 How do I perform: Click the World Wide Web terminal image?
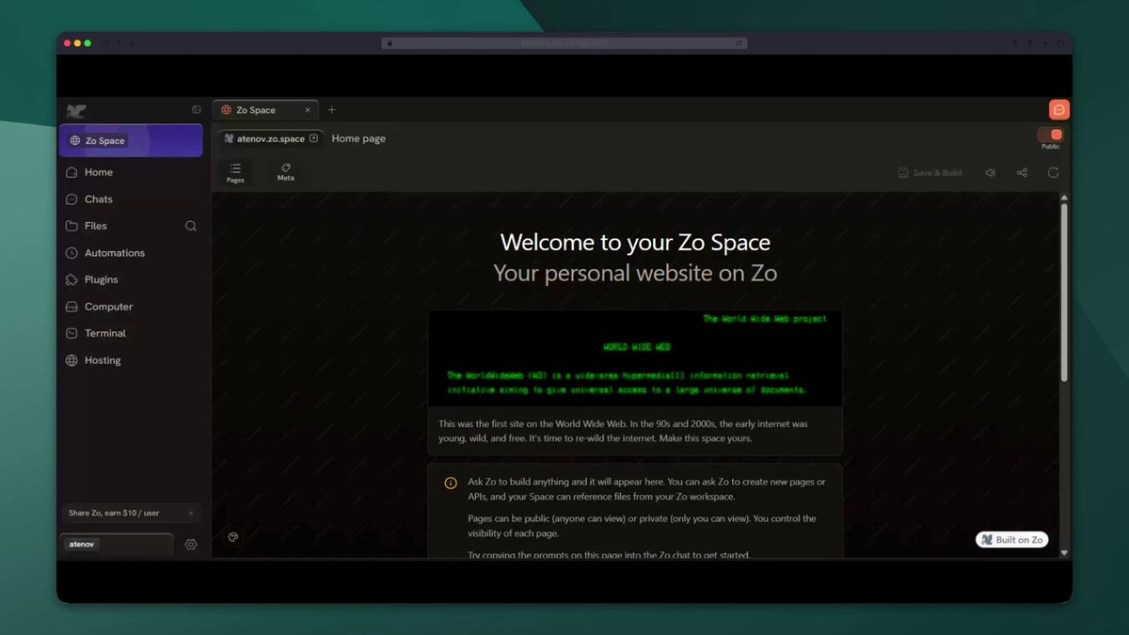(635, 358)
